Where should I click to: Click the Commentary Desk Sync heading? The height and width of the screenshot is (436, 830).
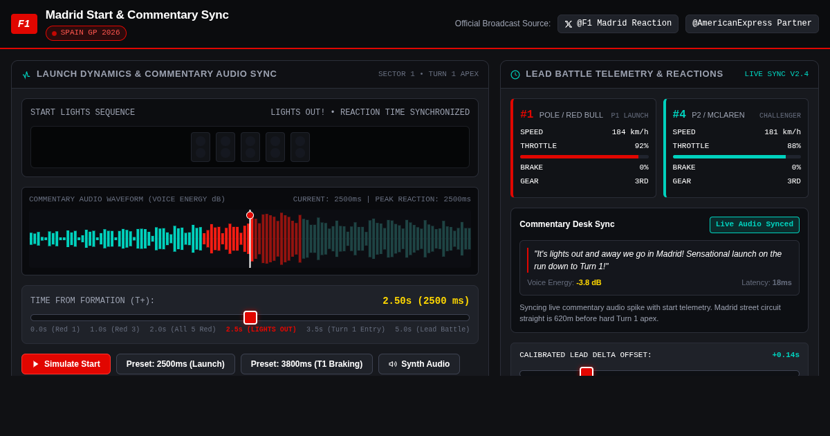[x=567, y=224]
